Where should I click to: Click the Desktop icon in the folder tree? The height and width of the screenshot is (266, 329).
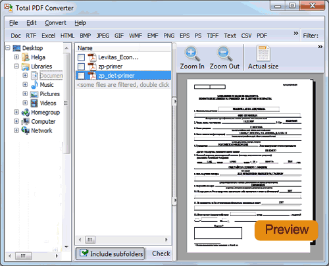click(16, 48)
